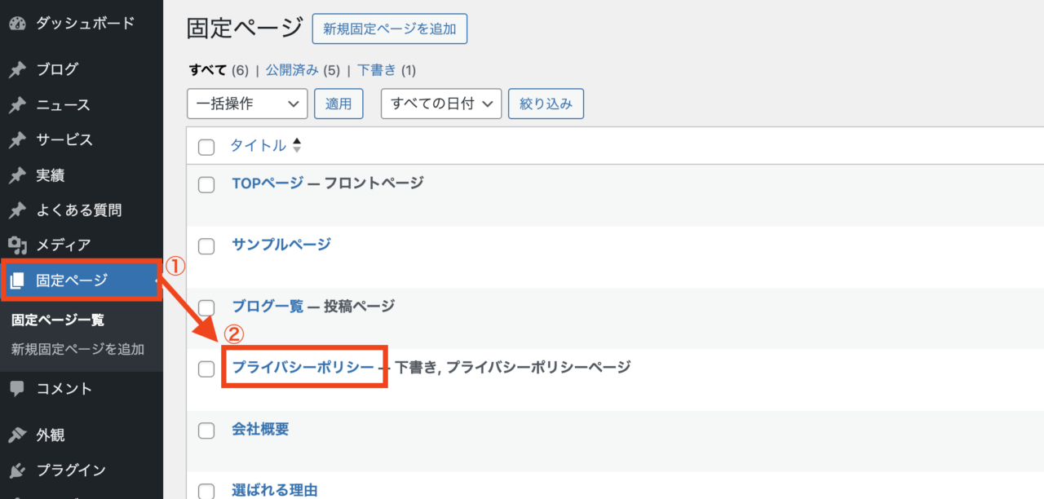
Task: Click the comment bubble icon
Action: click(17, 389)
